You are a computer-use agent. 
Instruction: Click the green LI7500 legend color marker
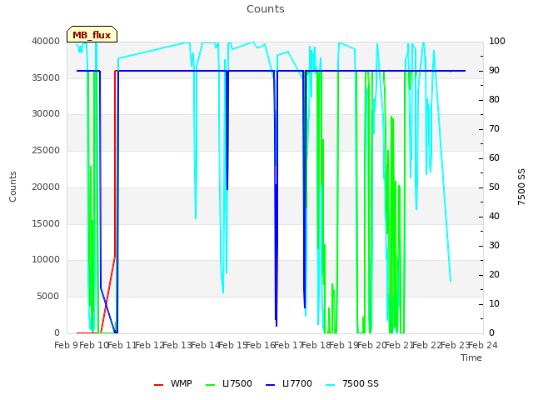pos(211,385)
